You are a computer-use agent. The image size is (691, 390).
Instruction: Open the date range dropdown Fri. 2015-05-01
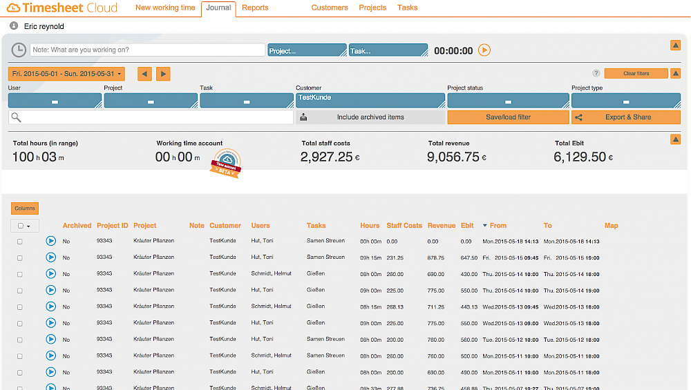pos(66,74)
